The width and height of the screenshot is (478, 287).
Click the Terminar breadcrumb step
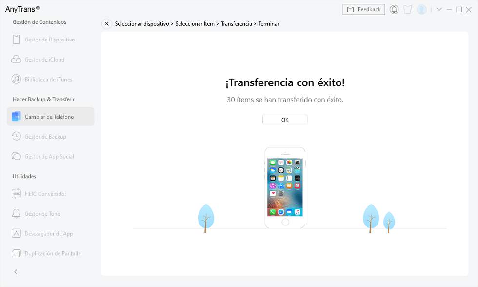(269, 24)
